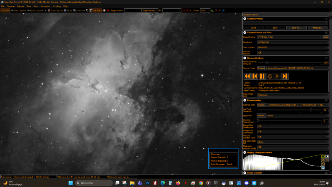Click the green histogram stretch enable icon
The height and width of the screenshot is (187, 332).
coord(323,156)
